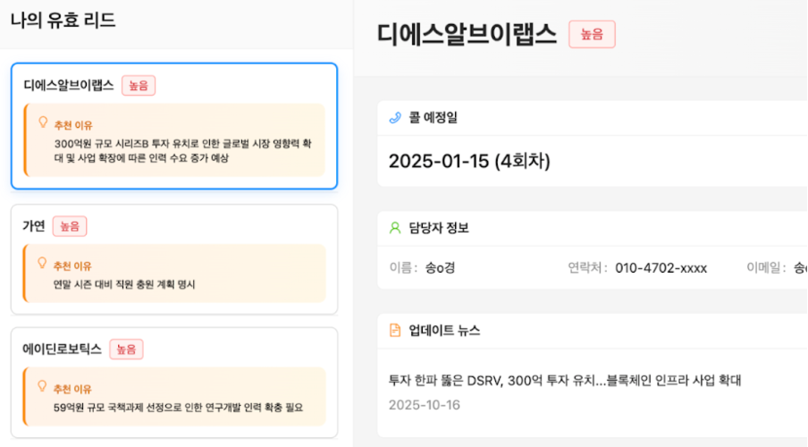The image size is (808, 447).
Task: Open the DSRV 300억 투자 유치 news headline
Action: pyautogui.click(x=566, y=381)
